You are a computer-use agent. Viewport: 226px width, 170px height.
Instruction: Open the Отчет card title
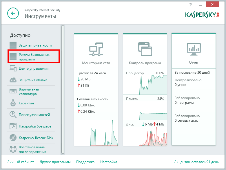[194, 62]
